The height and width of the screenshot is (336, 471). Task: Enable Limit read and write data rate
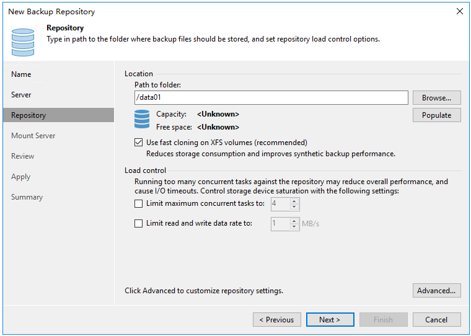[139, 223]
